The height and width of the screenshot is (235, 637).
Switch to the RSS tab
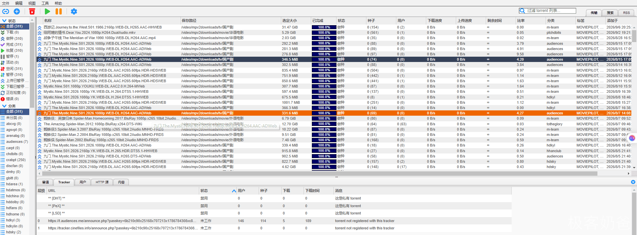tap(626, 13)
